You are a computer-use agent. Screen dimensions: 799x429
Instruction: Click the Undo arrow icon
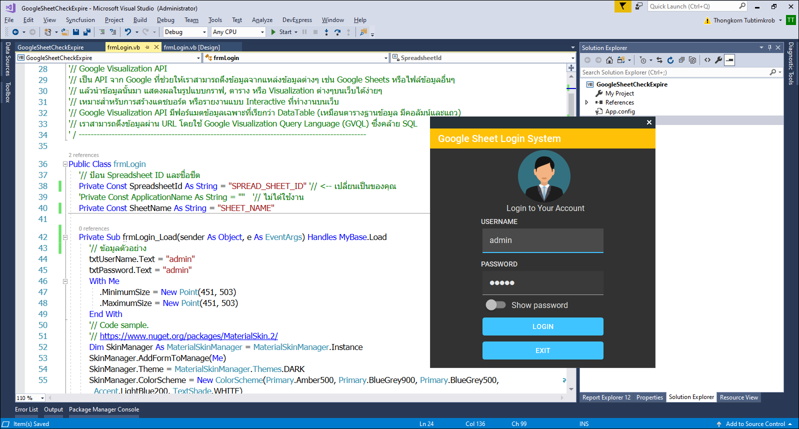(128, 32)
